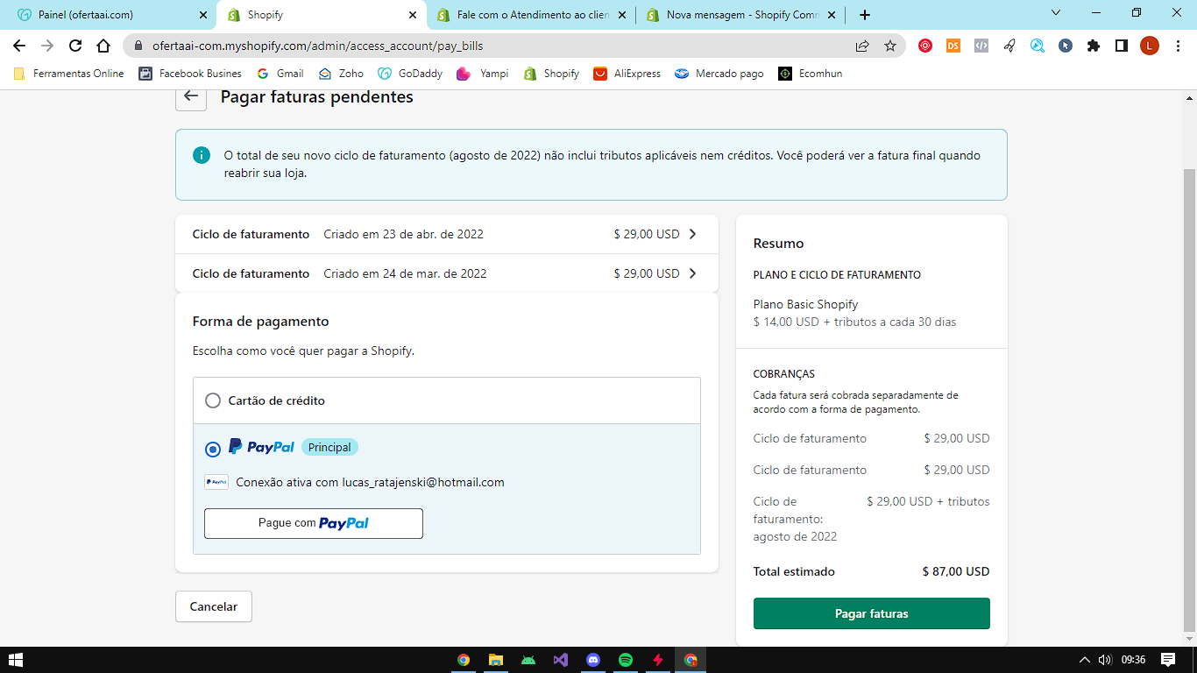Viewport: 1197px width, 673px height.
Task: Open the blue magnifier extension
Action: click(x=1038, y=46)
